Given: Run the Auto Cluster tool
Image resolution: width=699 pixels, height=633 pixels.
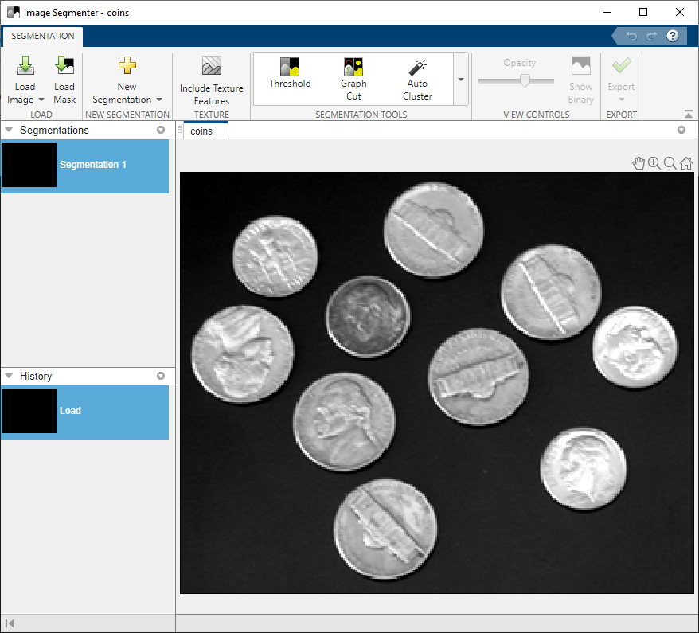Looking at the screenshot, I should coord(417,68).
